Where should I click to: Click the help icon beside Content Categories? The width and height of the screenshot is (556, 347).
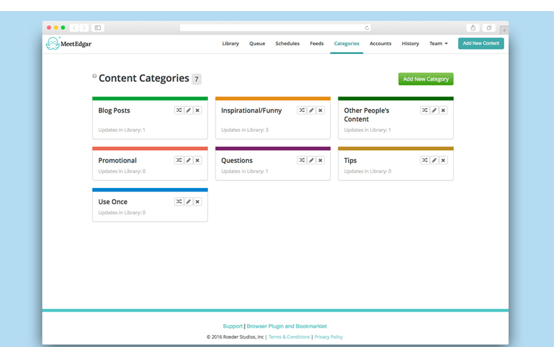[95, 76]
